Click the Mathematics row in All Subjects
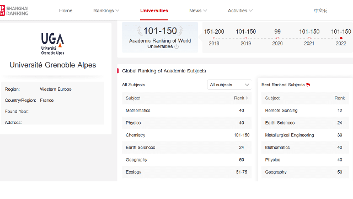The width and height of the screenshot is (353, 199). pyautogui.click(x=186, y=111)
